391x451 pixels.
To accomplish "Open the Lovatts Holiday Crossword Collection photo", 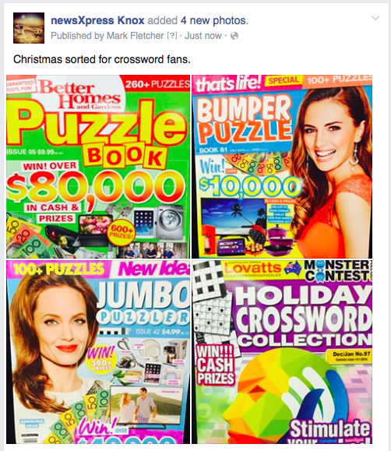I will 282,352.
